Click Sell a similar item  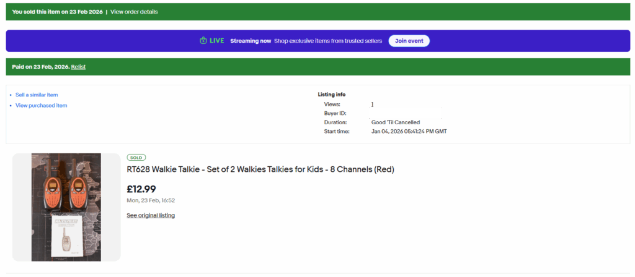coord(37,95)
